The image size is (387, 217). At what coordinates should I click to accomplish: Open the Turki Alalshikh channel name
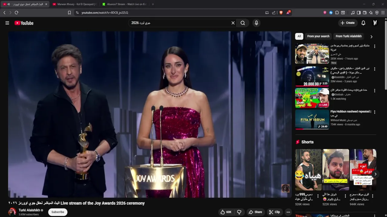coord(29,210)
